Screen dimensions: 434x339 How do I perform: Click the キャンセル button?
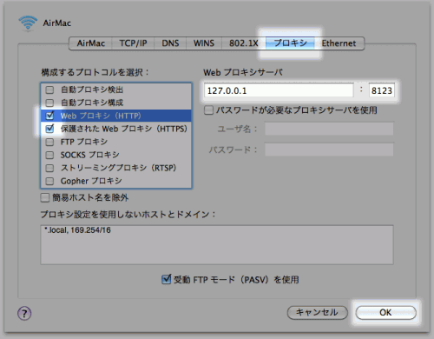318,313
